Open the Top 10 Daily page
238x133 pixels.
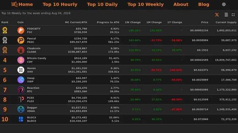(102, 5)
